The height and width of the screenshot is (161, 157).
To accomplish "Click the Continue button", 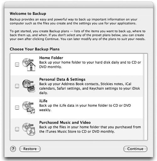I will (x=135, y=149).
